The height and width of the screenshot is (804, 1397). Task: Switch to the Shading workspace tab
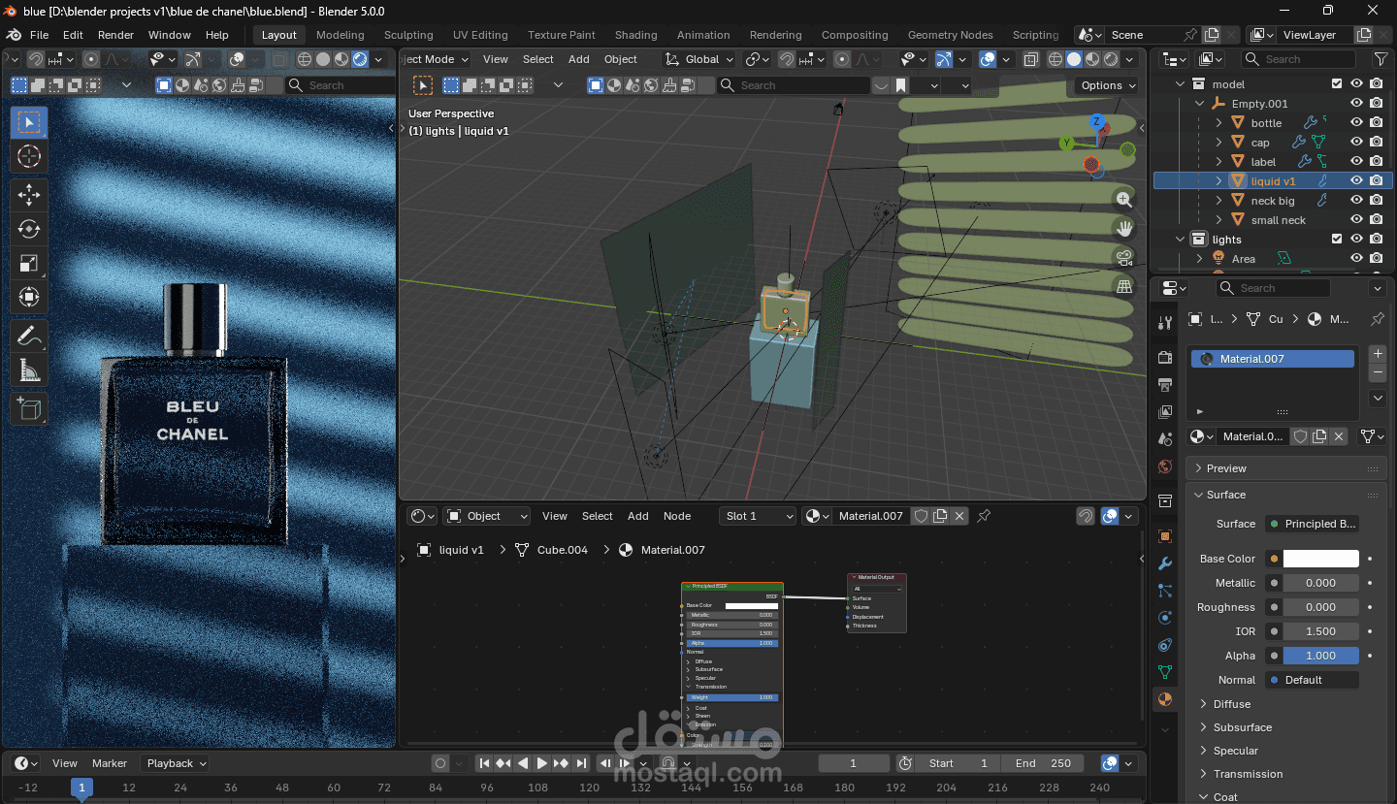[635, 35]
